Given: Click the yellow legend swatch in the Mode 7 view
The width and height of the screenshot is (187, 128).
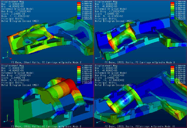Looking at the screenshot, I should (x=79, y=7).
